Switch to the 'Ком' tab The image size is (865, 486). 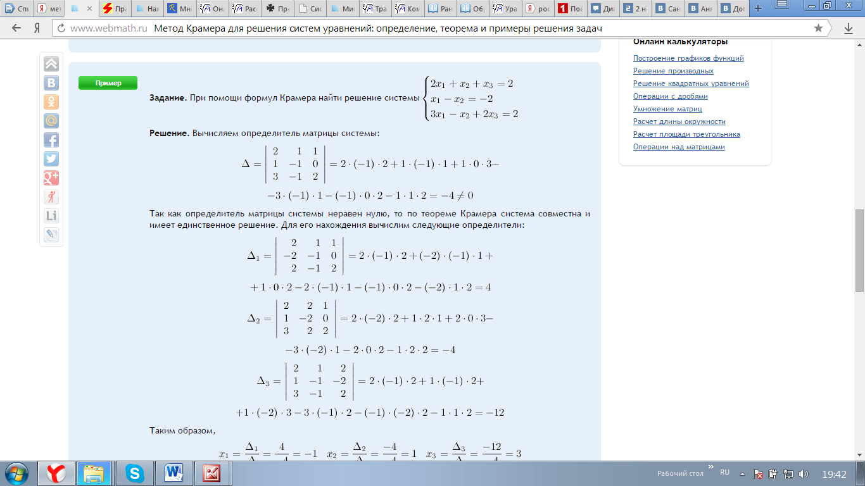point(408,9)
